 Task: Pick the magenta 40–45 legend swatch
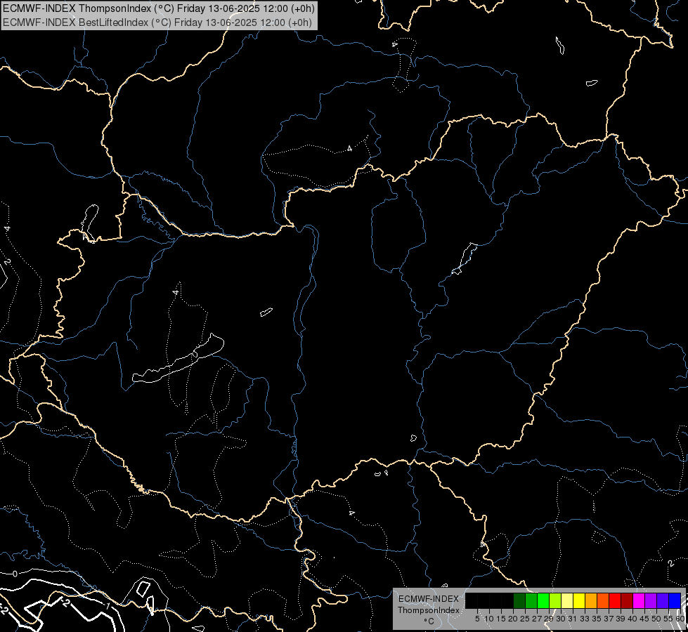pyautogui.click(x=639, y=600)
